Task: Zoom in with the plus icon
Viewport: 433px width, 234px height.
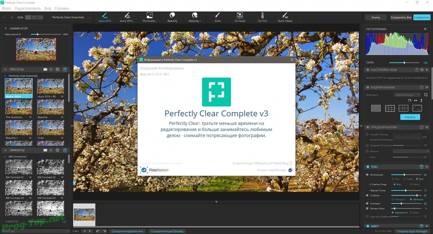Action: pyautogui.click(x=12, y=17)
